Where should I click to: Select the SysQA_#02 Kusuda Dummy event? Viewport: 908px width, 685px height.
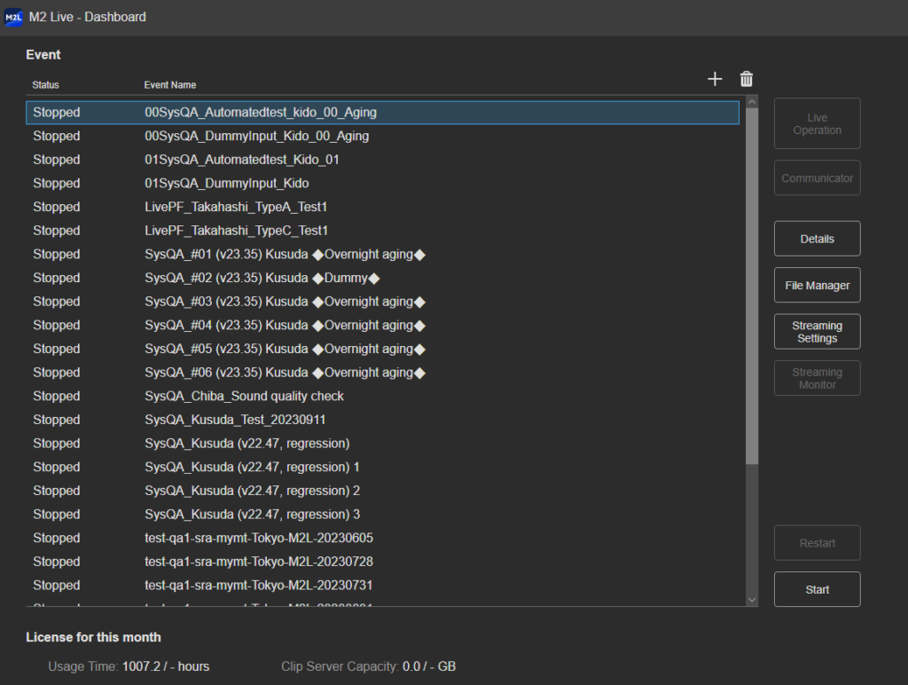click(262, 278)
